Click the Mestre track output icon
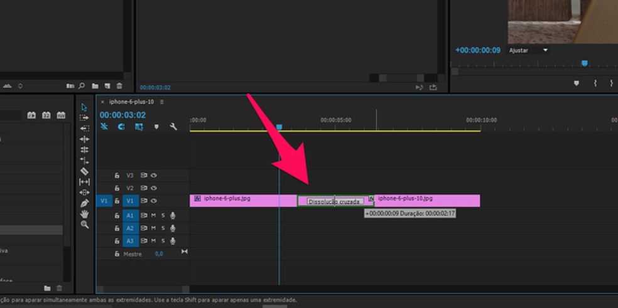The width and height of the screenshot is (618, 308). point(184,252)
